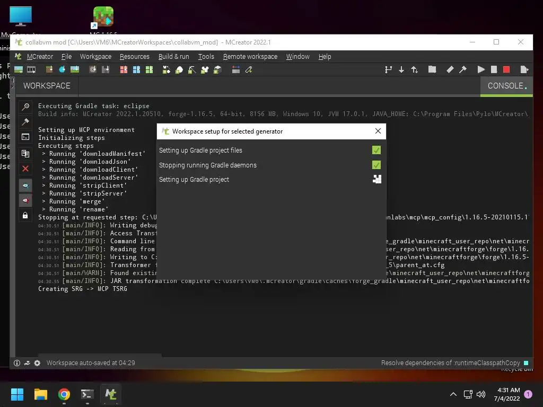This screenshot has width=543, height=407.
Task: Click the magnifier search icon in console sidebar
Action: pos(25,107)
